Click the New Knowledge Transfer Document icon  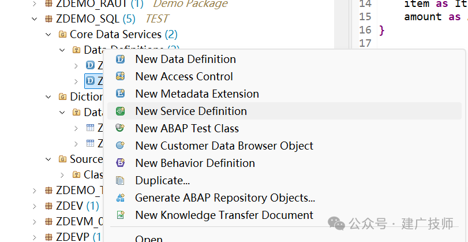[x=120, y=215]
